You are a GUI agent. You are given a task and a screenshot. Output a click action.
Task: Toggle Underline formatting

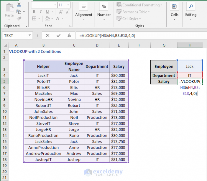(x=47, y=12)
